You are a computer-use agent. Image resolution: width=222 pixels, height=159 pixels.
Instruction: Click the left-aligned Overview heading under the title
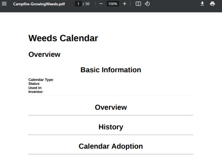[44, 55]
